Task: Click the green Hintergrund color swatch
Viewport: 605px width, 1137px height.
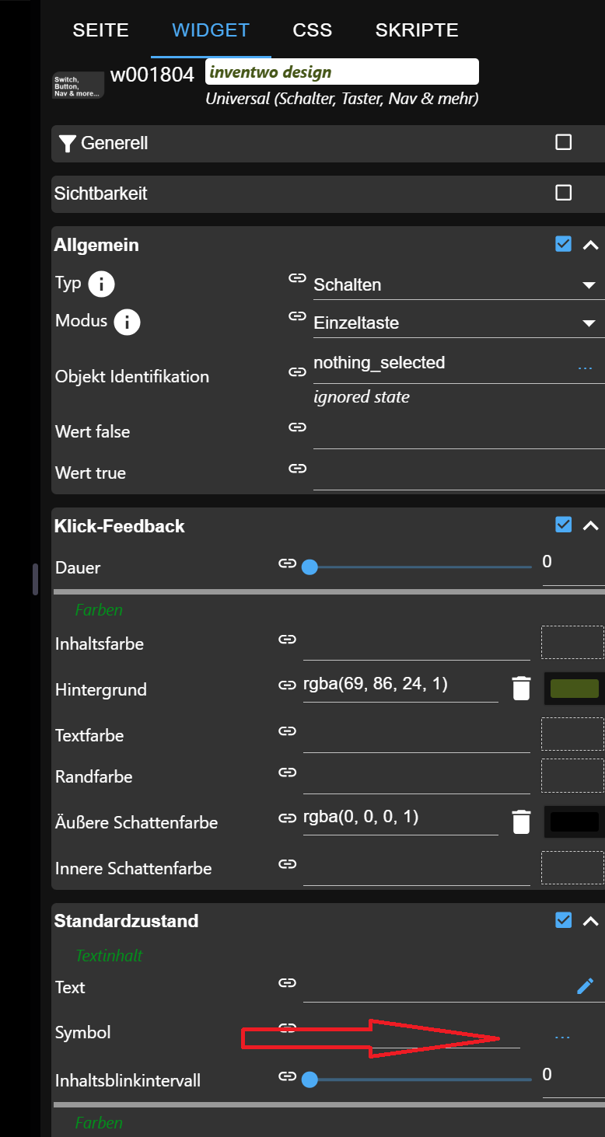Action: [x=574, y=689]
